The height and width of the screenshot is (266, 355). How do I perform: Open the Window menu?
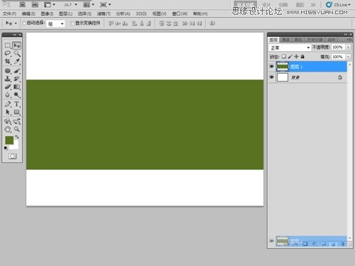[x=180, y=14]
